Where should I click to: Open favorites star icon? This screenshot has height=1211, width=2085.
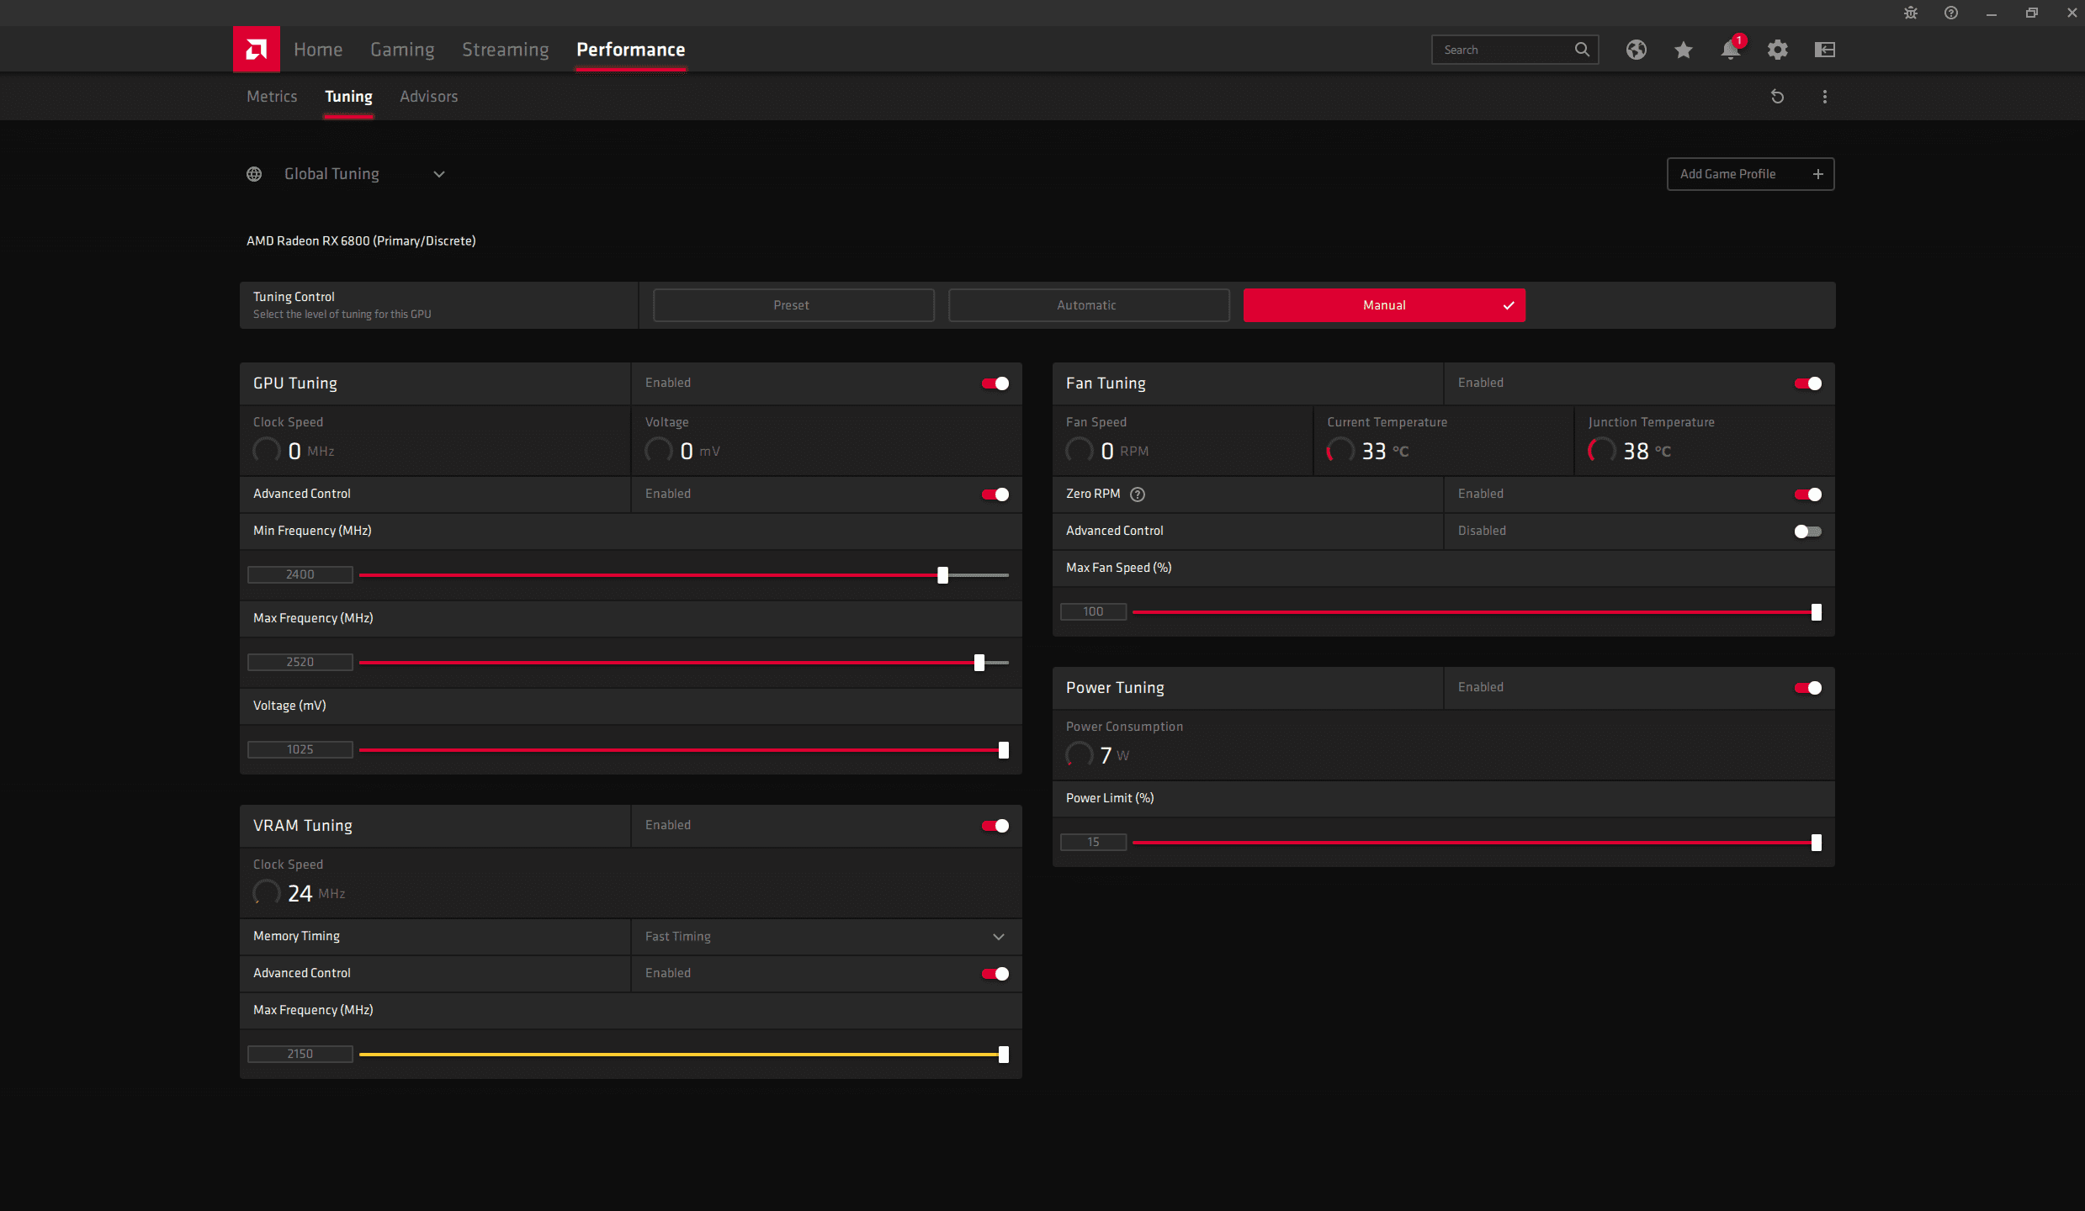point(1683,50)
